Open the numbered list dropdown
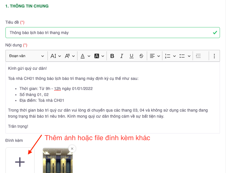Image resolution: width=226 pixels, height=173 pixels. [x=170, y=56]
